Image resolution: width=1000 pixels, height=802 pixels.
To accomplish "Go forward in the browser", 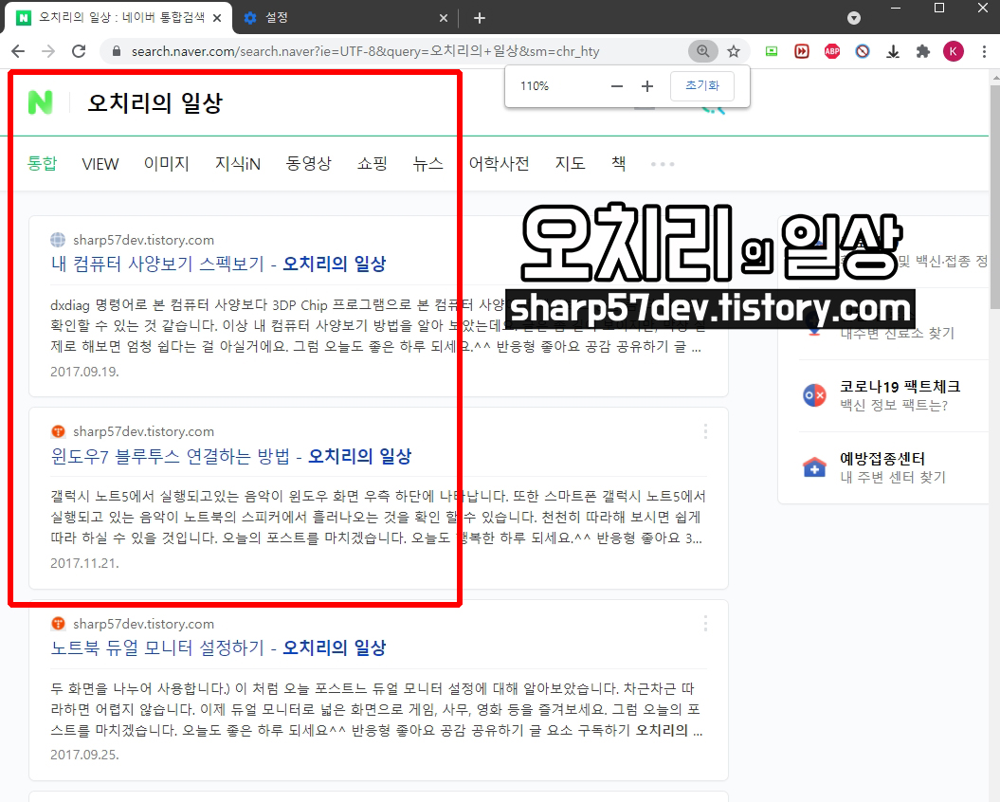I will coord(48,51).
